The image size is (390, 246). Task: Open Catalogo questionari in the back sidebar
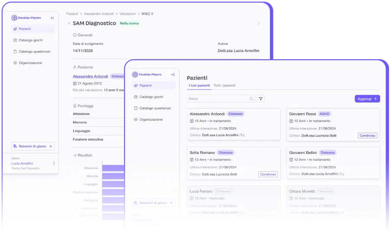(34, 51)
